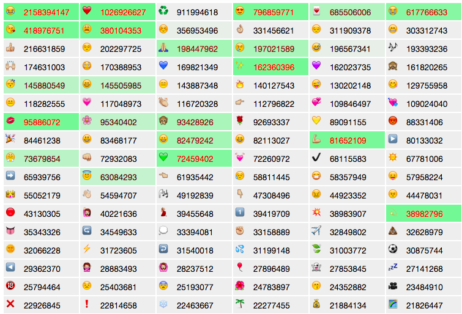462x314 pixels.
Task: Click the hibiscus emoji beside 24783897
Action: point(240,286)
